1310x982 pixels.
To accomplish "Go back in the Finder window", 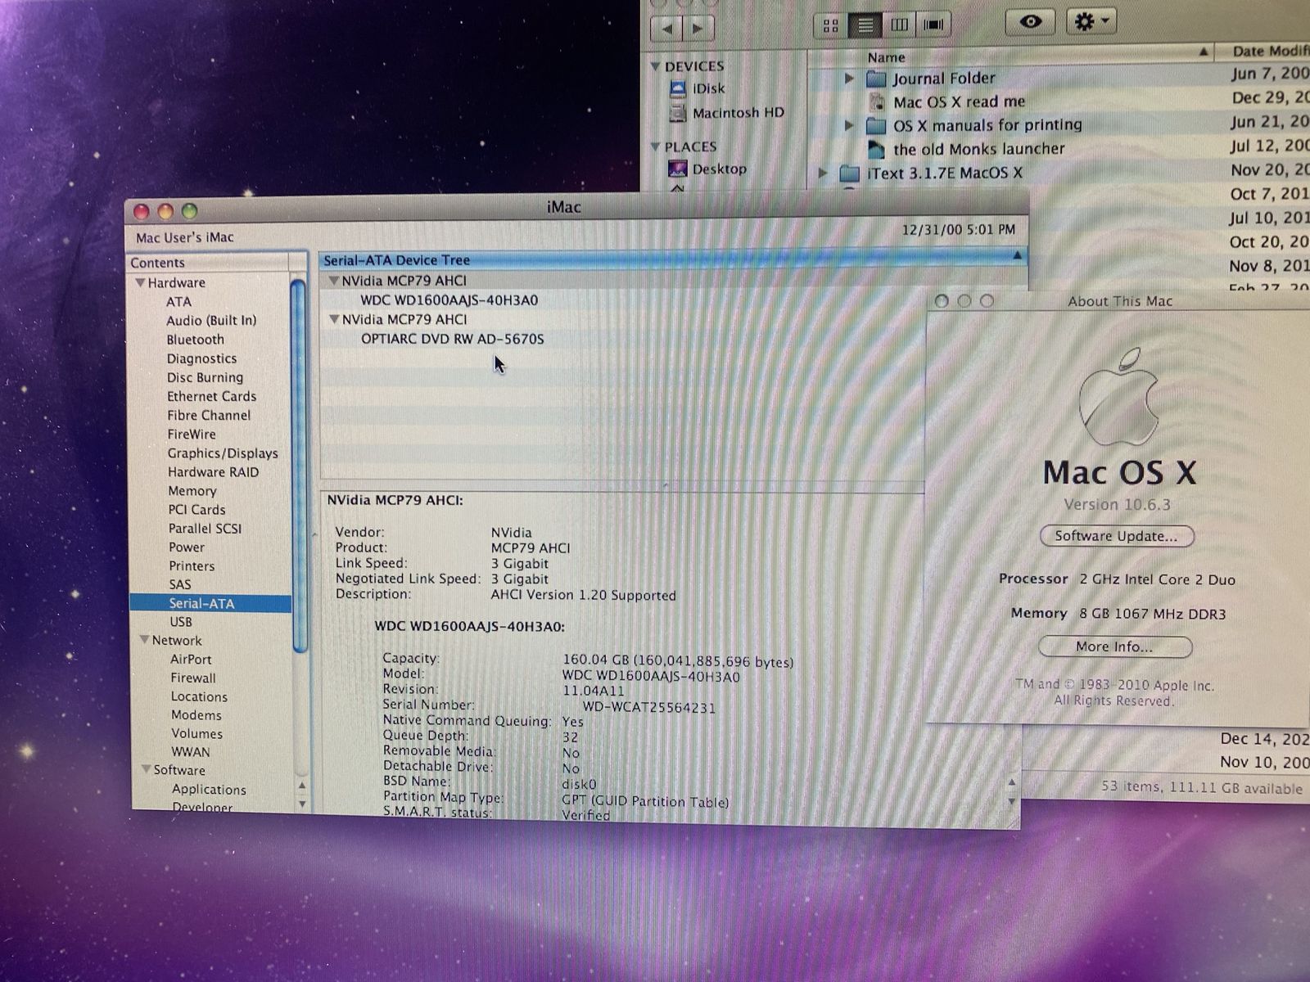I will coord(668,28).
